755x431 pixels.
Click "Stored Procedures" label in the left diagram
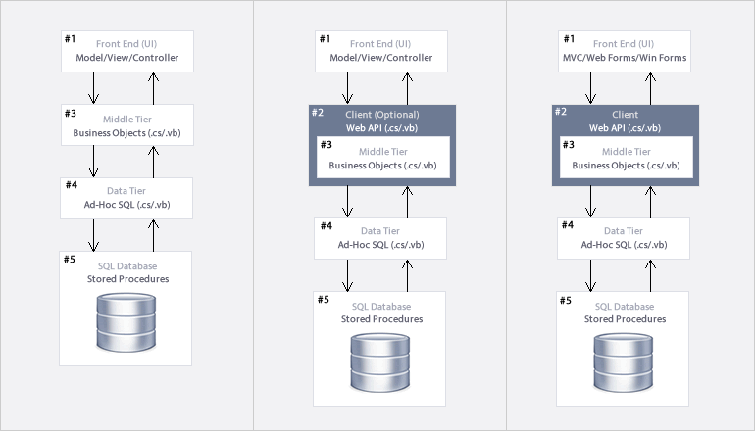click(x=127, y=279)
